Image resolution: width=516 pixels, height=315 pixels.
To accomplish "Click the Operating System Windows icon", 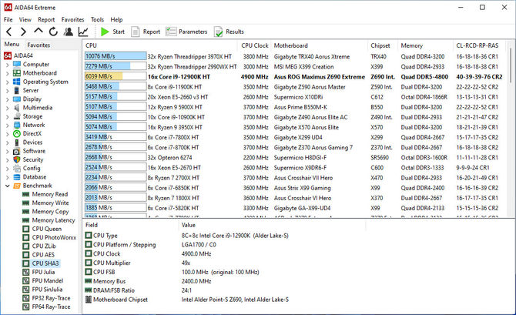I will (x=17, y=82).
